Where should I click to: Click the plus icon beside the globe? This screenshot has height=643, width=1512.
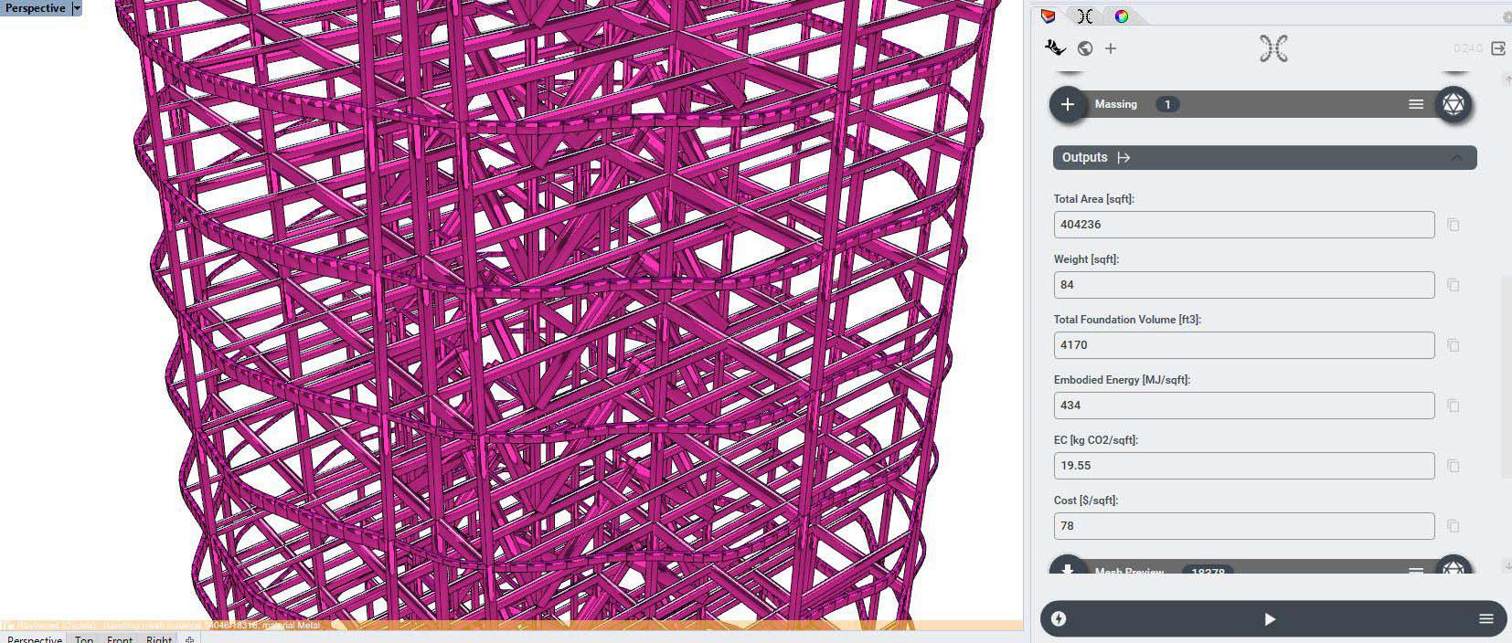coord(1111,48)
